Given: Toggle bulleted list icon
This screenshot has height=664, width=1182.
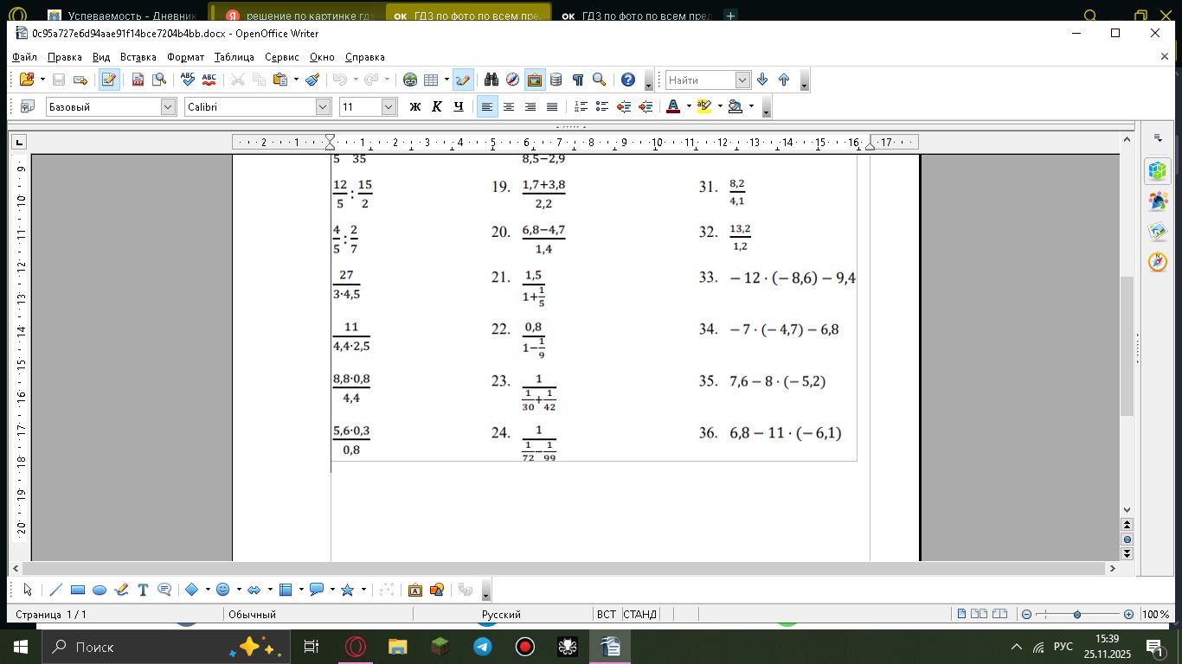Looking at the screenshot, I should [602, 106].
